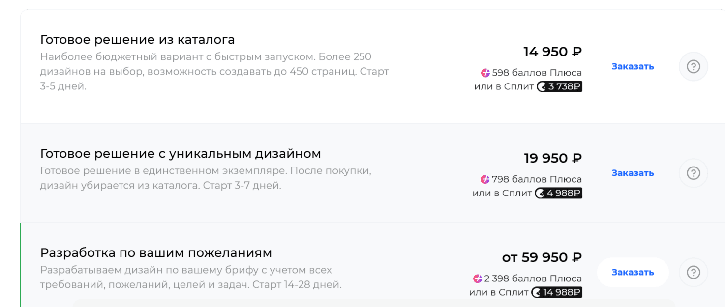This screenshot has height=307, width=725.
Task: Select the 14 950 ₽ price label
Action: point(552,51)
